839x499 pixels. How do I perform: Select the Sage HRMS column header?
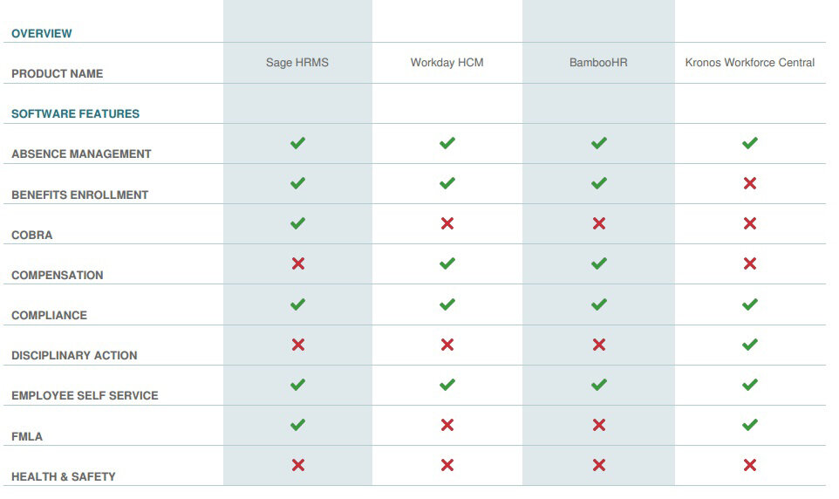coord(297,63)
